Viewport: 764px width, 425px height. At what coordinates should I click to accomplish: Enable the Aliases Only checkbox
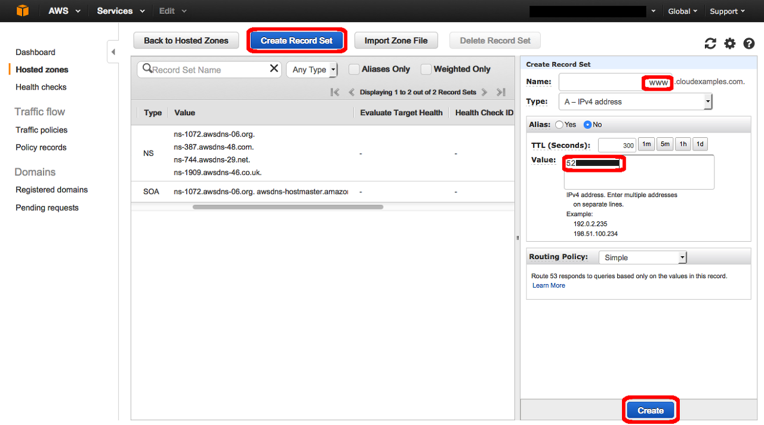tap(354, 69)
